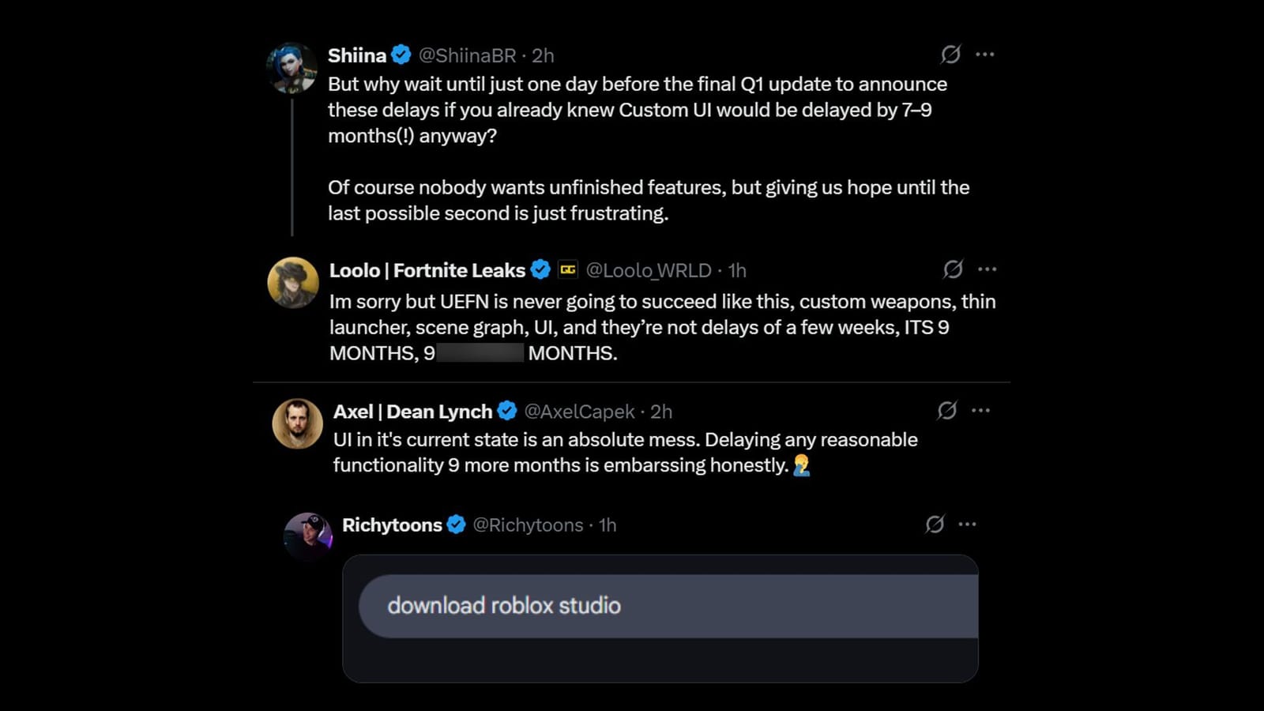This screenshot has height=711, width=1264.
Task: Click Richytoons' verified badge icon
Action: [x=455, y=524]
